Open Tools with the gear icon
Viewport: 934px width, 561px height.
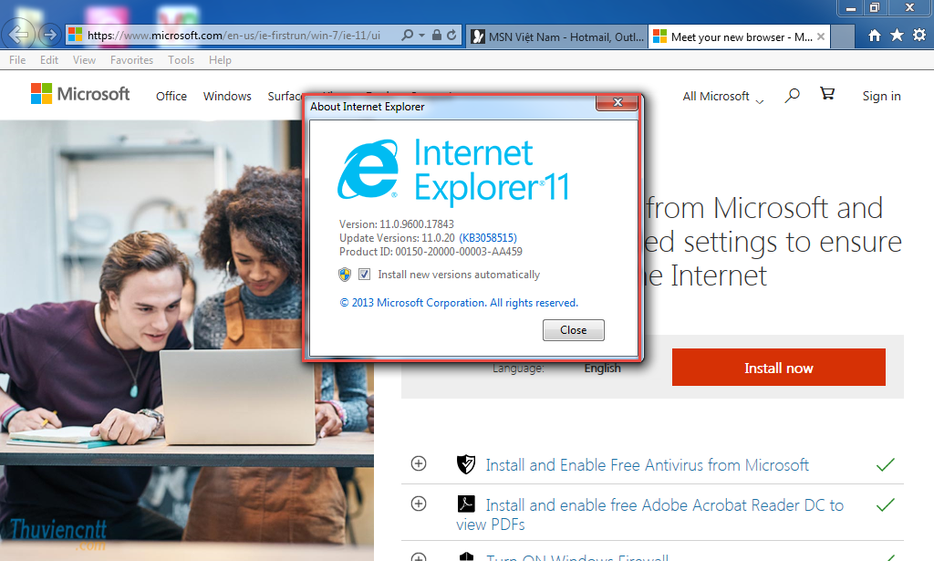point(919,36)
